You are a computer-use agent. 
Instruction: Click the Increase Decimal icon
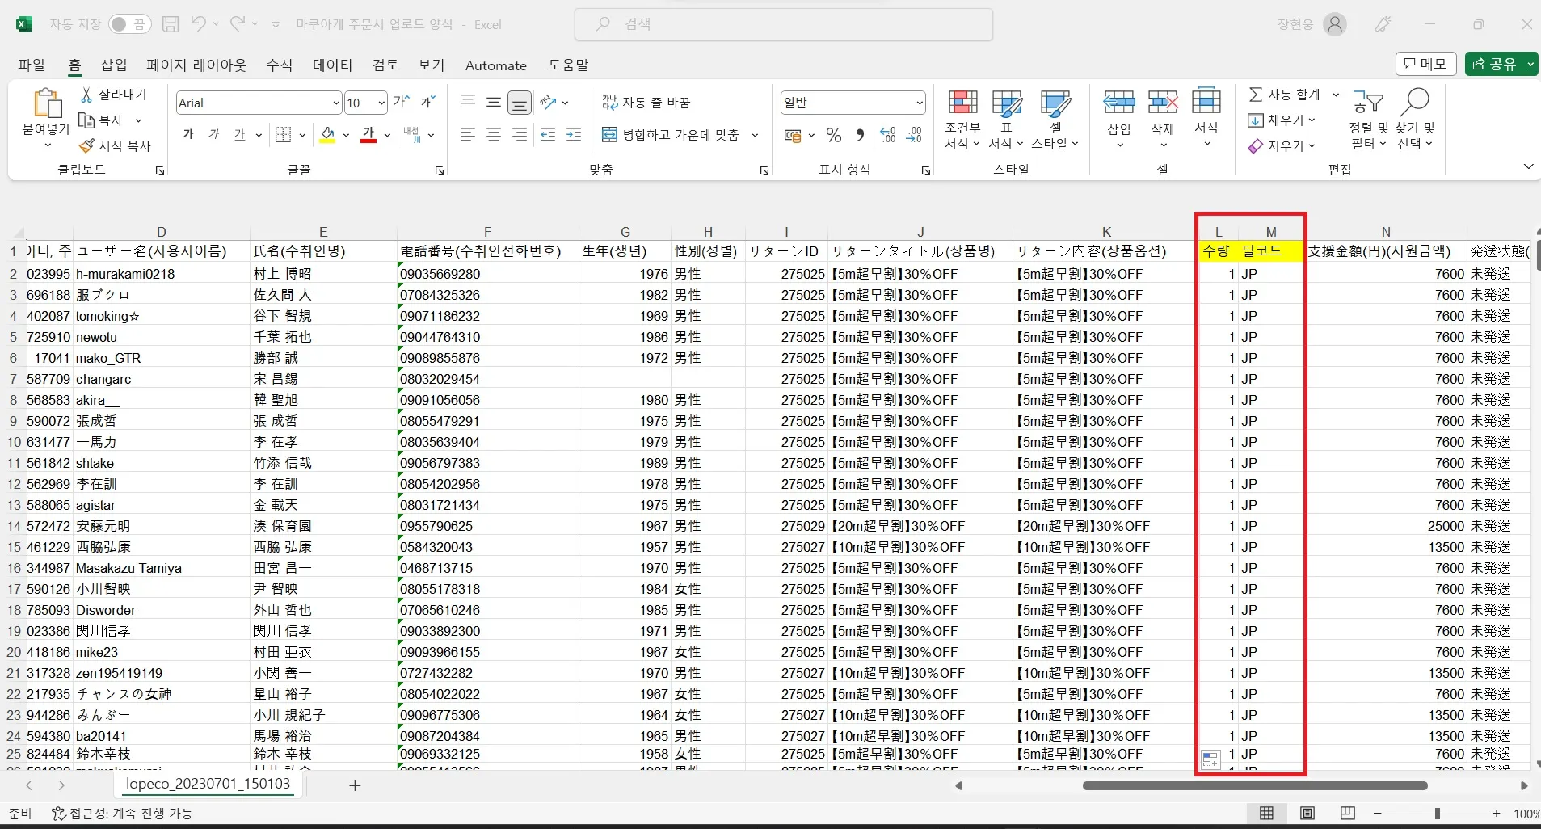[888, 135]
